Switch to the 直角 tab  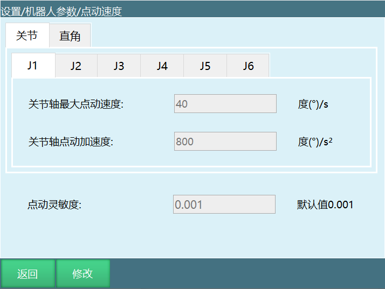(70, 36)
